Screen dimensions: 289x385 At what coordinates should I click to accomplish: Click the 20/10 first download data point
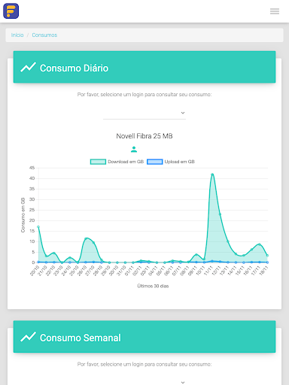pyautogui.click(x=38, y=227)
